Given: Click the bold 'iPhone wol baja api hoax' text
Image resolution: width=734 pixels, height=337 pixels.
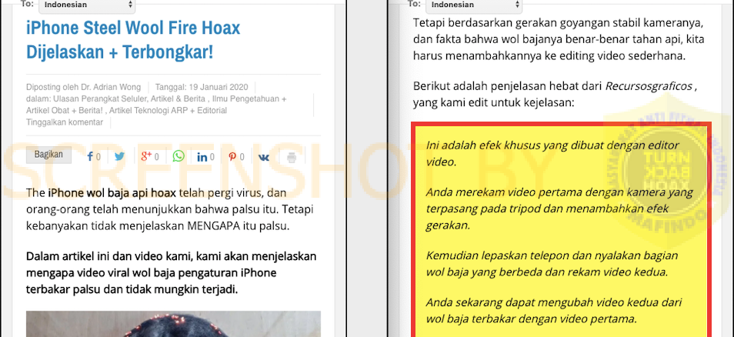Looking at the screenshot, I should tap(112, 193).
